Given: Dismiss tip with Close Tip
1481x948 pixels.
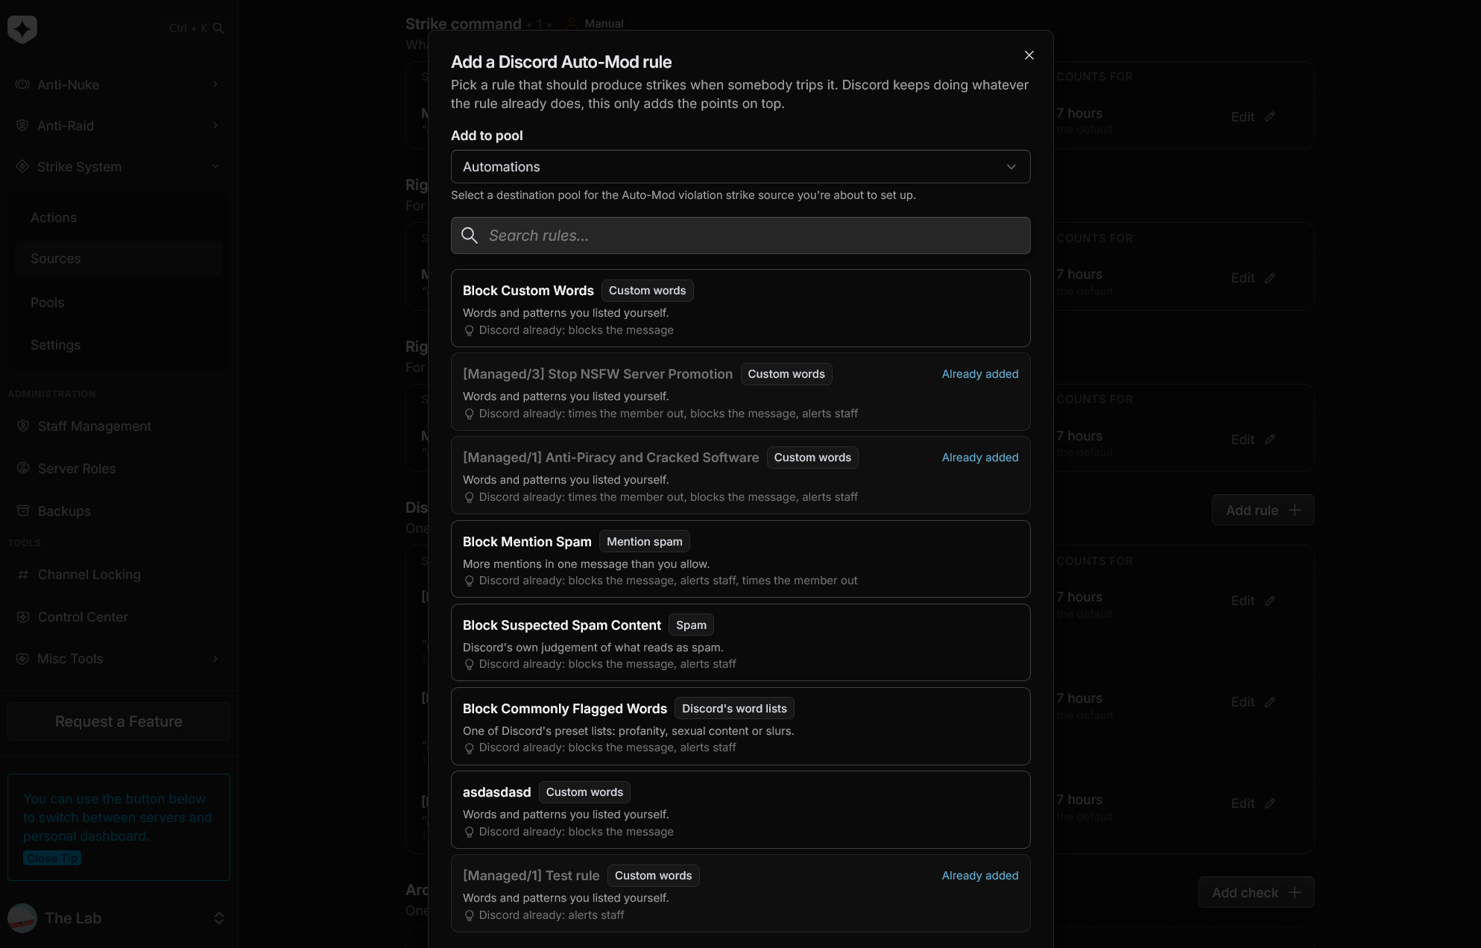Looking at the screenshot, I should (x=52, y=859).
